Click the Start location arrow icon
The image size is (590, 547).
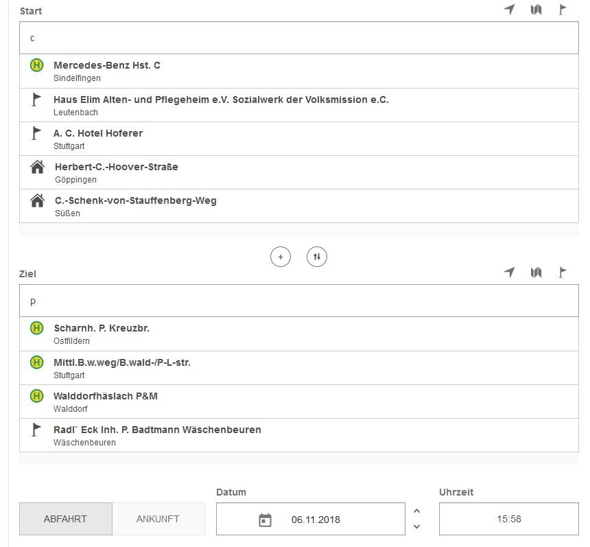pos(509,10)
